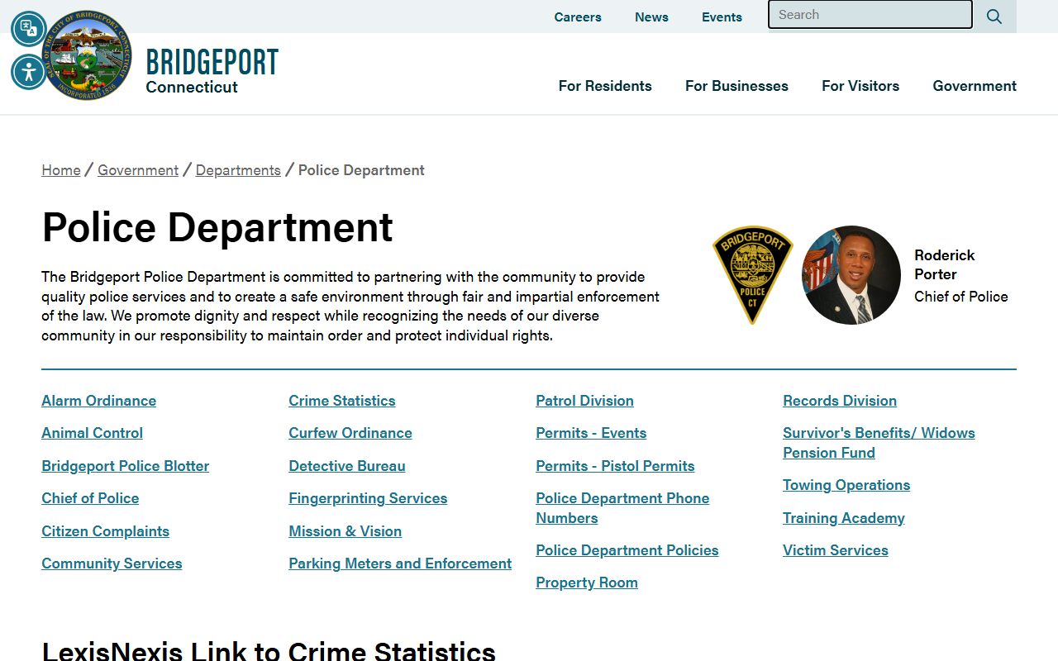
Task: Open the Events link in top bar
Action: coord(721,17)
